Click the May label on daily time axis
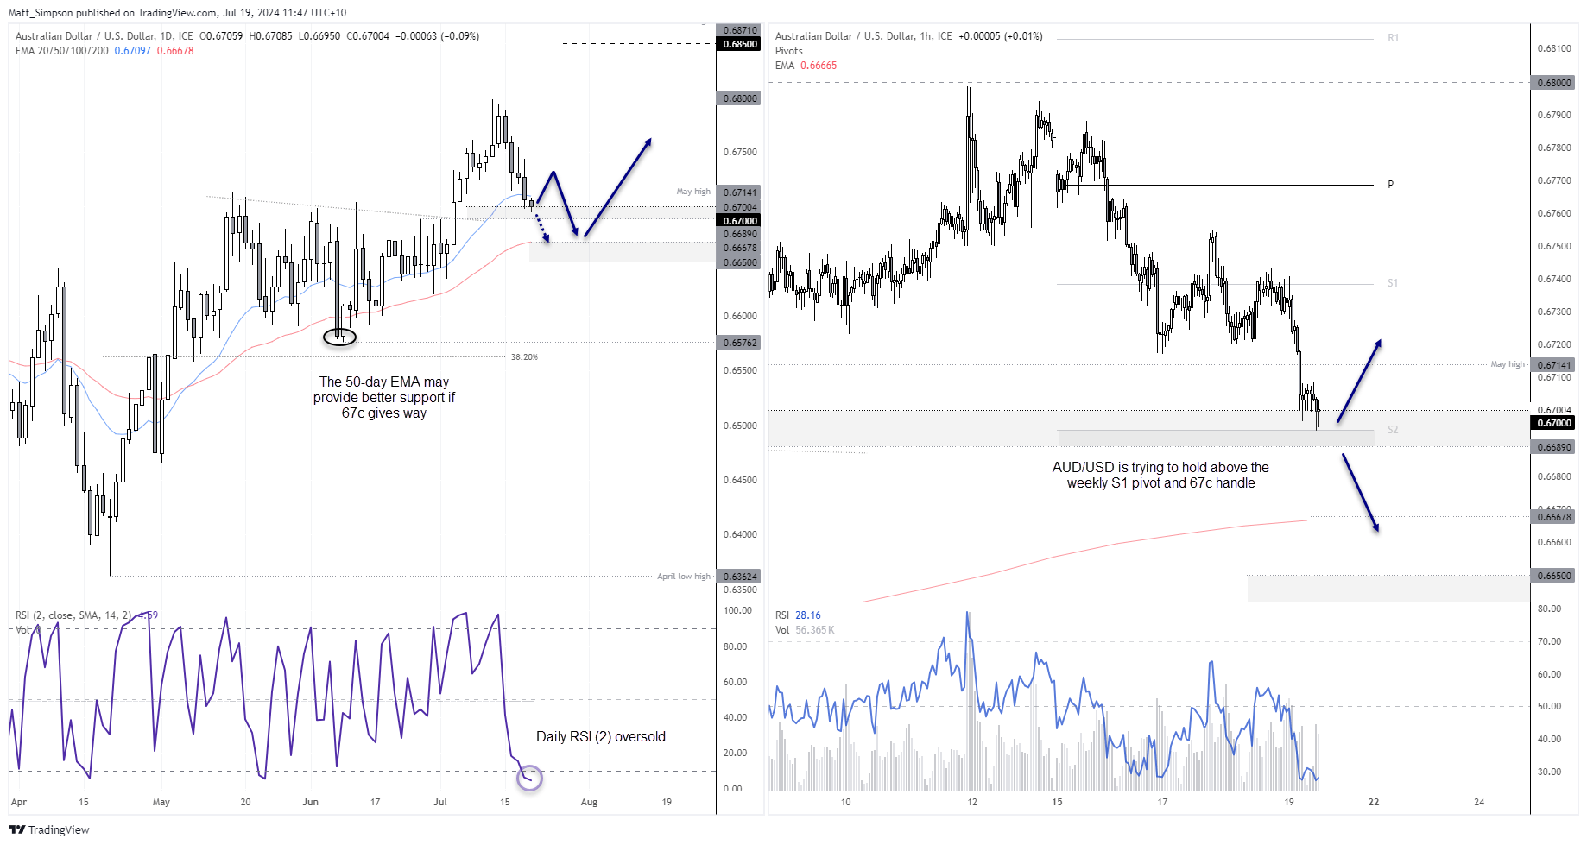 tap(161, 803)
